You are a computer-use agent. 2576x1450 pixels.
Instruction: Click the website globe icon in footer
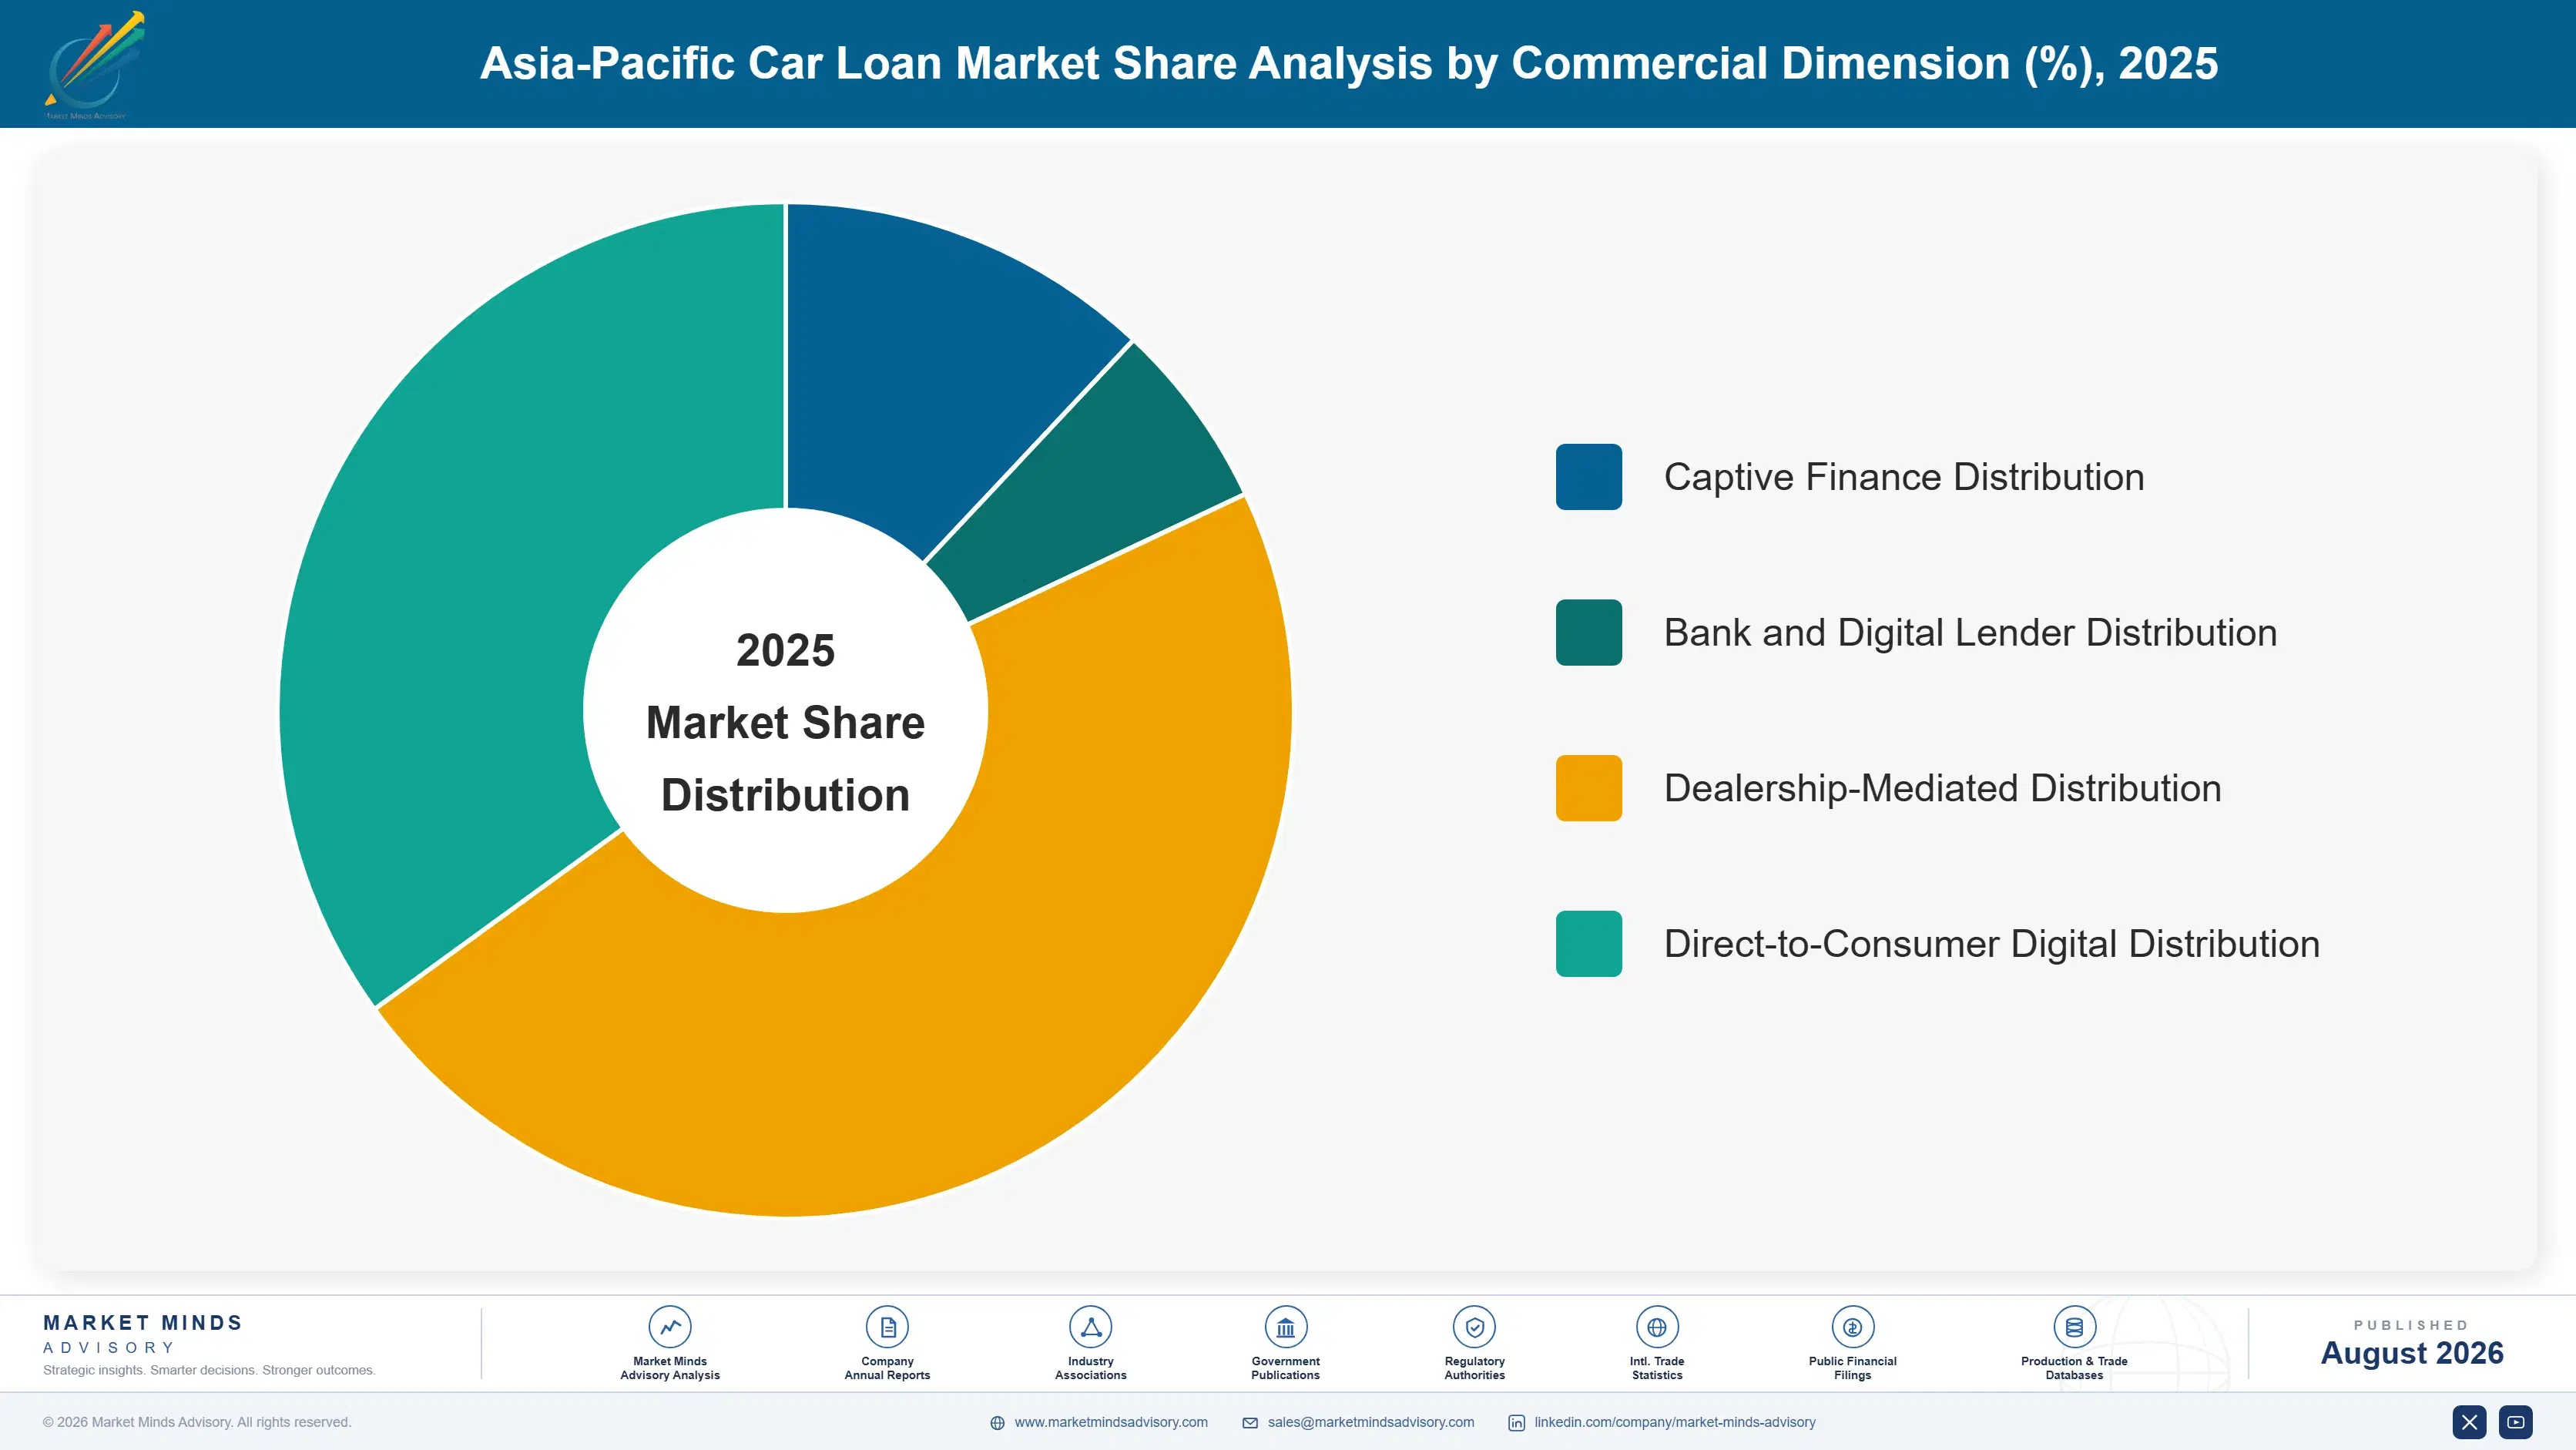[997, 1423]
